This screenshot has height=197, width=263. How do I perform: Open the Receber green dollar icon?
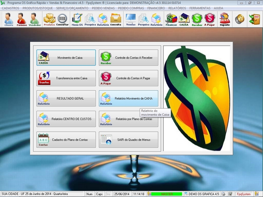click(197, 19)
